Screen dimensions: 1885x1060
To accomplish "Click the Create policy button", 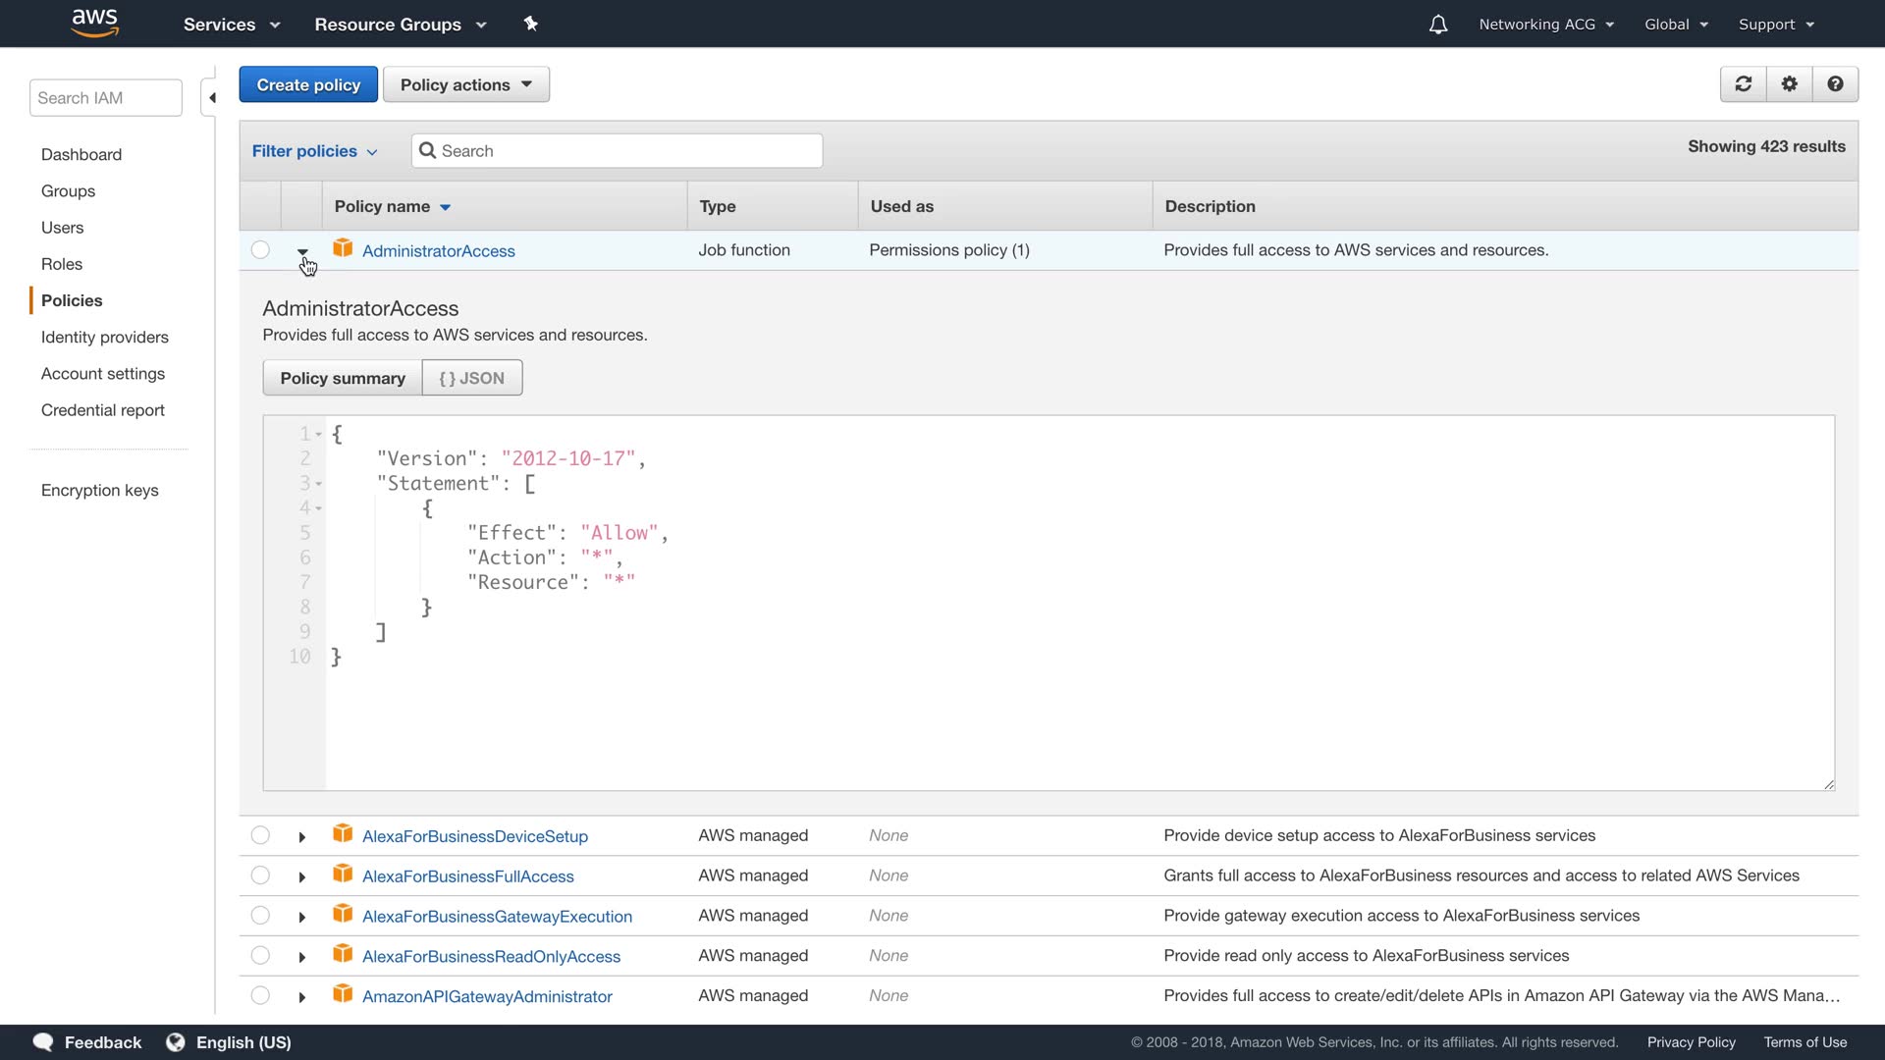I will [x=308, y=84].
